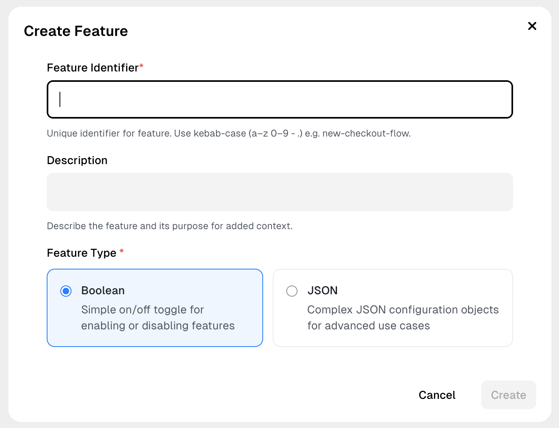Click the red asterisk beside Feature Type

tap(122, 251)
